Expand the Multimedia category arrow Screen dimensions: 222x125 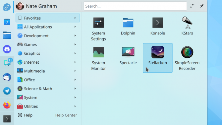coord(75,71)
